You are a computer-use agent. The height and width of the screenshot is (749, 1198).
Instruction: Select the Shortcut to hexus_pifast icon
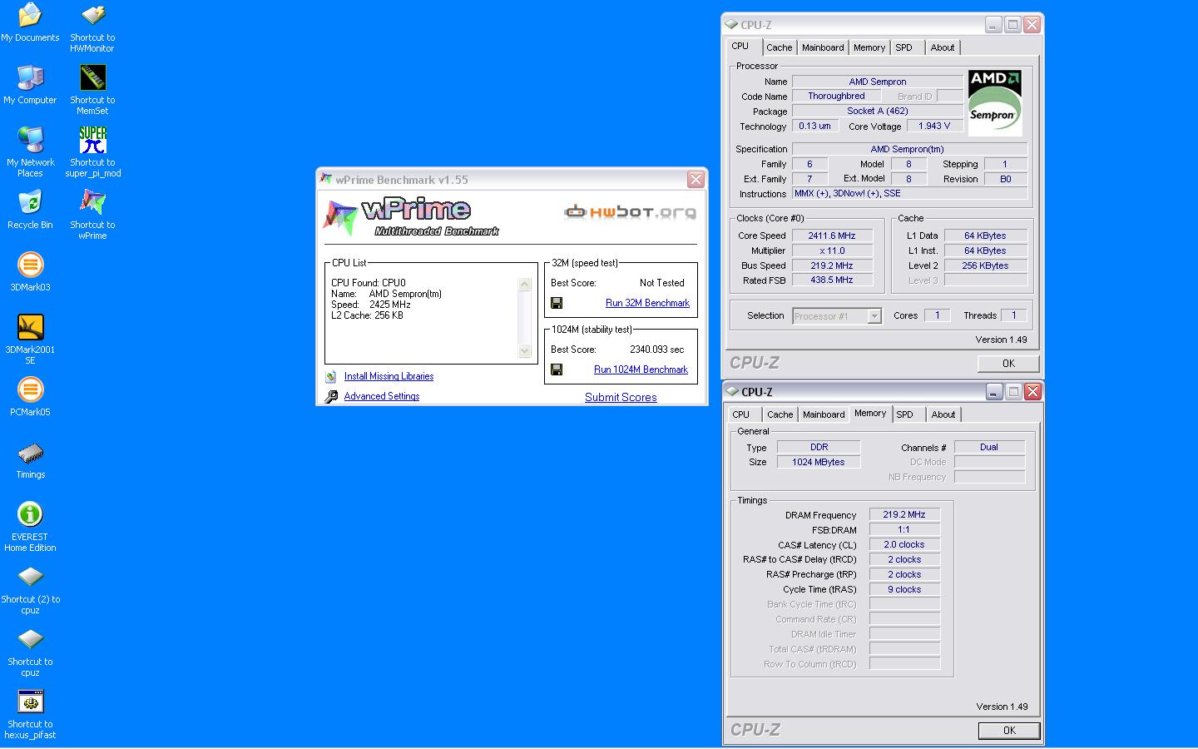click(30, 714)
